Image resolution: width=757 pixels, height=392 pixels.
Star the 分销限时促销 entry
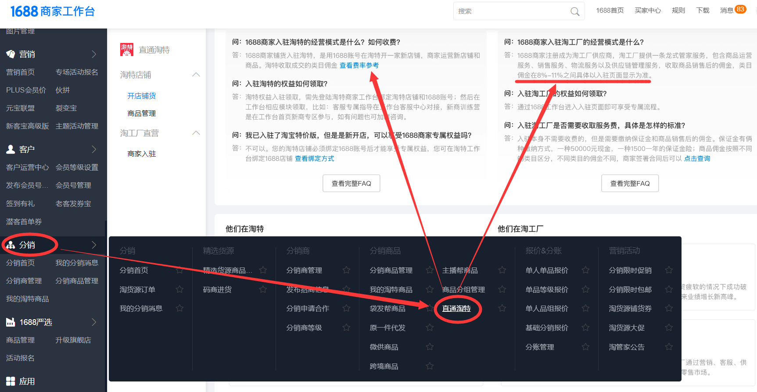[669, 270]
